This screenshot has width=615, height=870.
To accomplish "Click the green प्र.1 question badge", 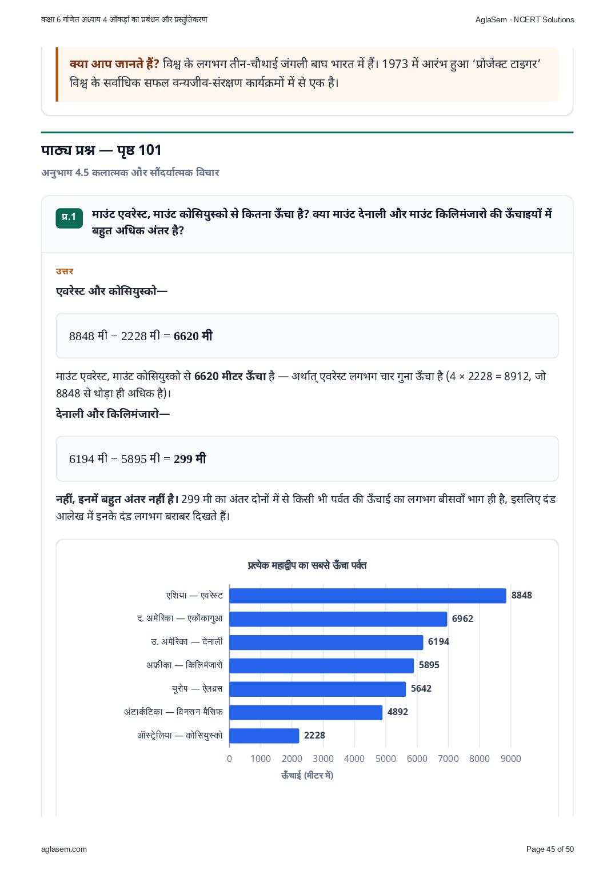I will click(69, 218).
